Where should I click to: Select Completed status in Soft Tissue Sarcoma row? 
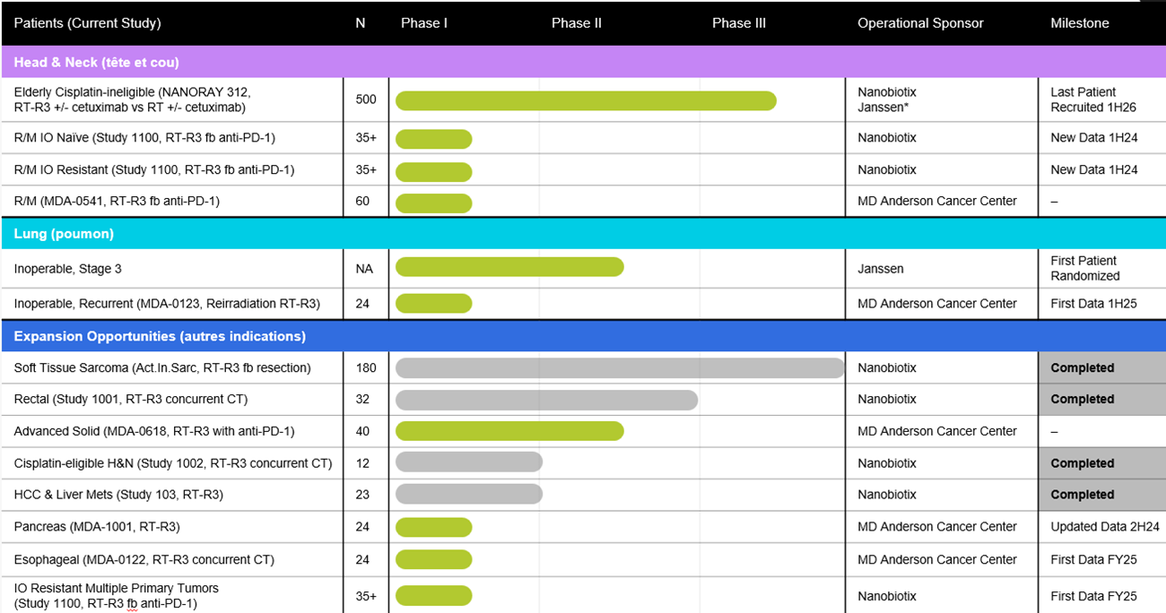[x=1082, y=367]
